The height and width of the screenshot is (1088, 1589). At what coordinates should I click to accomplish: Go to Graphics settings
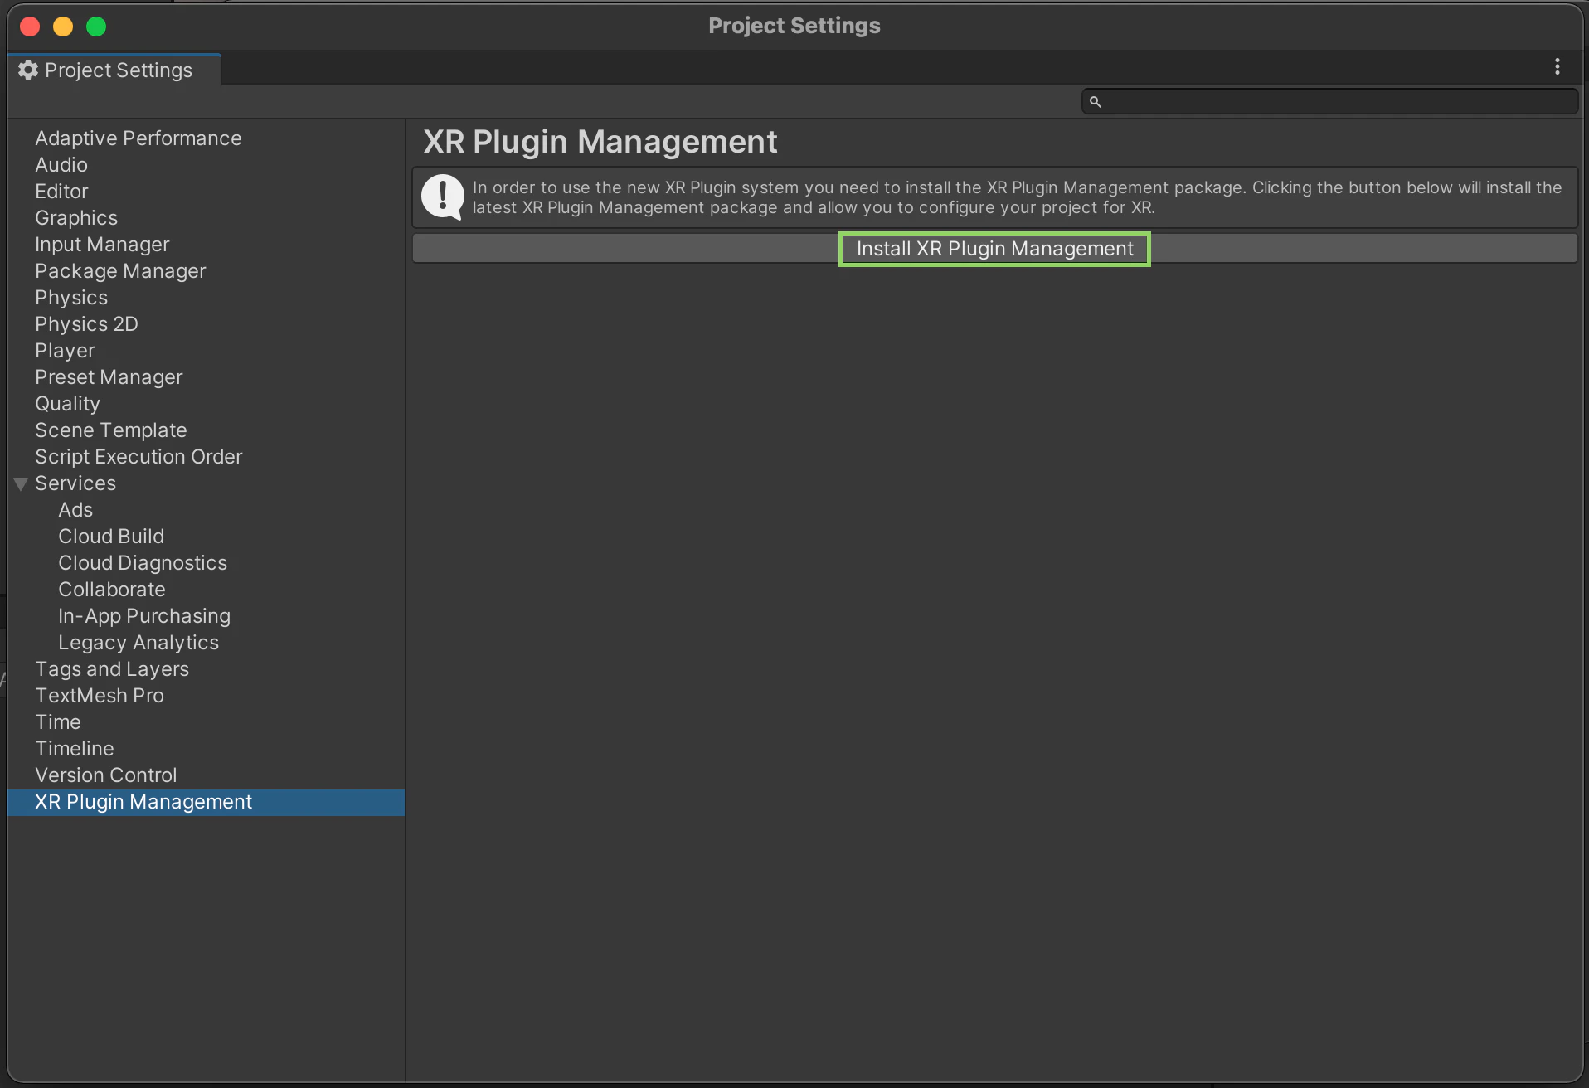pyautogui.click(x=76, y=218)
